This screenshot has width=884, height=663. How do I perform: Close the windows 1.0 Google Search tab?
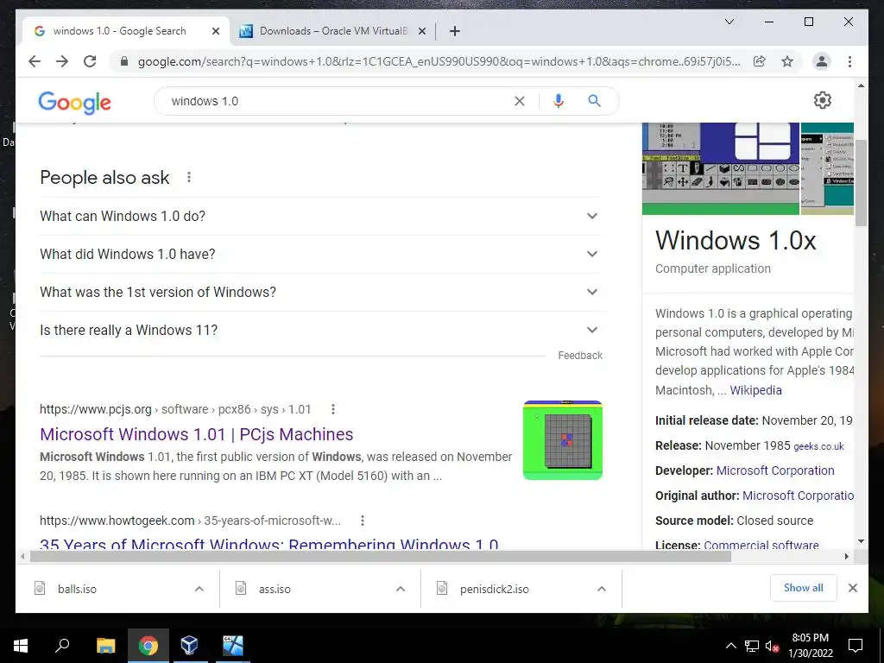[x=215, y=31]
